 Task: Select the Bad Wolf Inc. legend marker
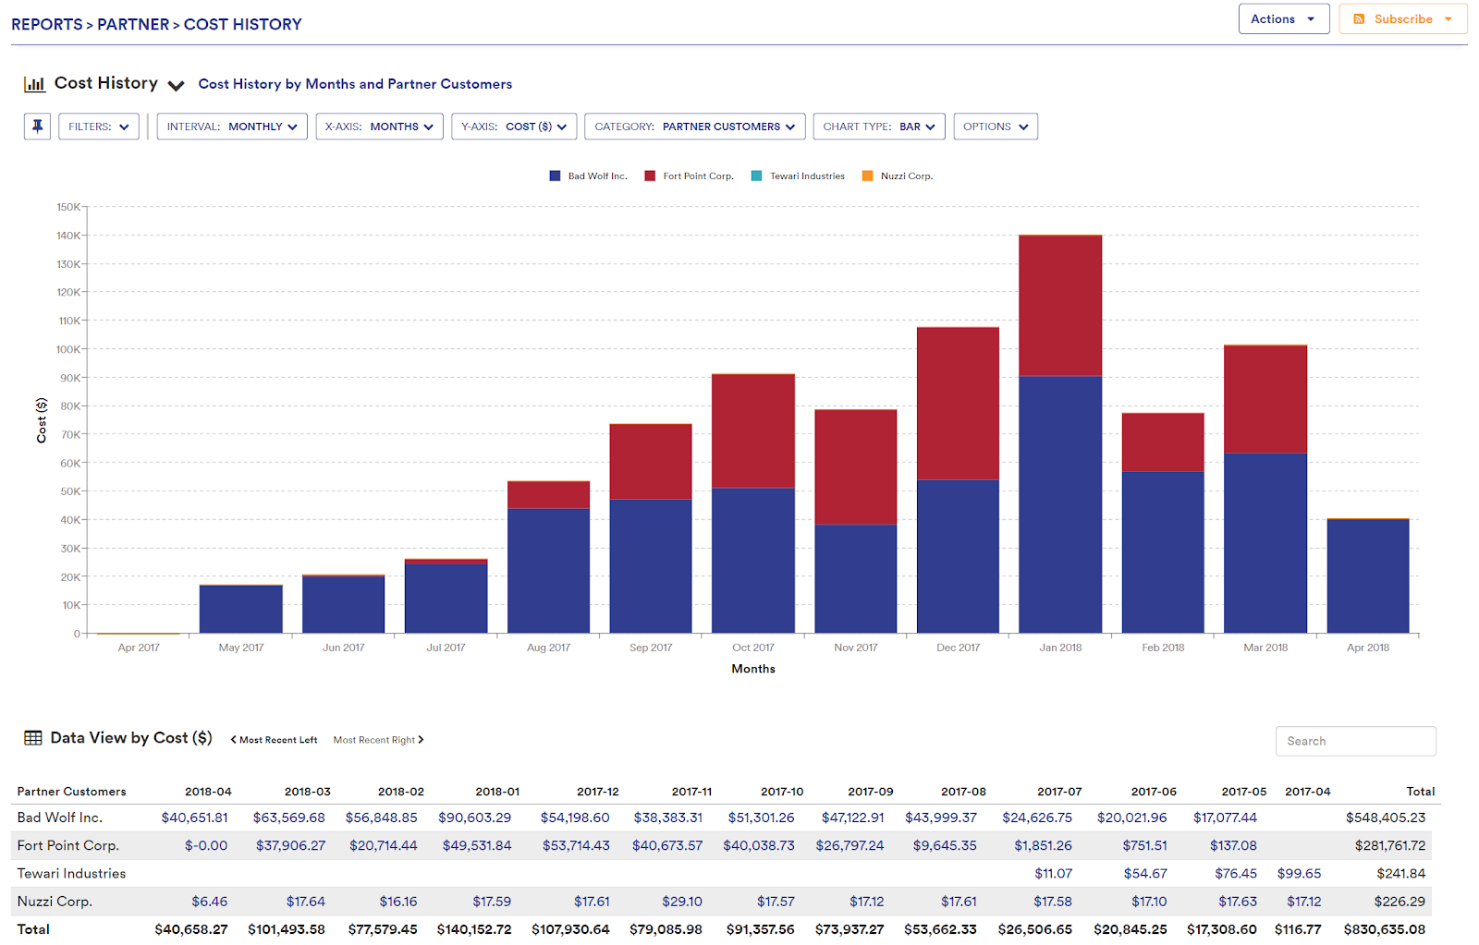click(x=554, y=175)
